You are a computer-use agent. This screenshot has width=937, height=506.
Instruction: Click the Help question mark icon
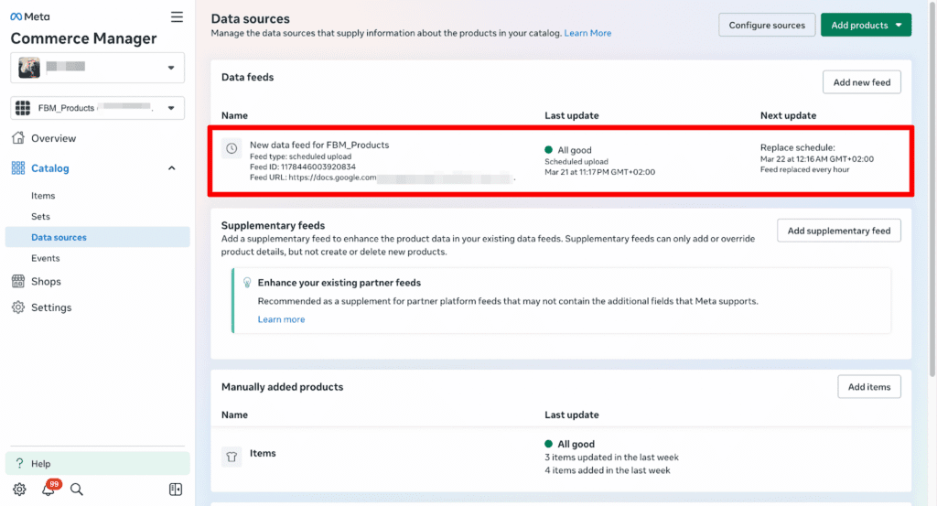pyautogui.click(x=20, y=463)
